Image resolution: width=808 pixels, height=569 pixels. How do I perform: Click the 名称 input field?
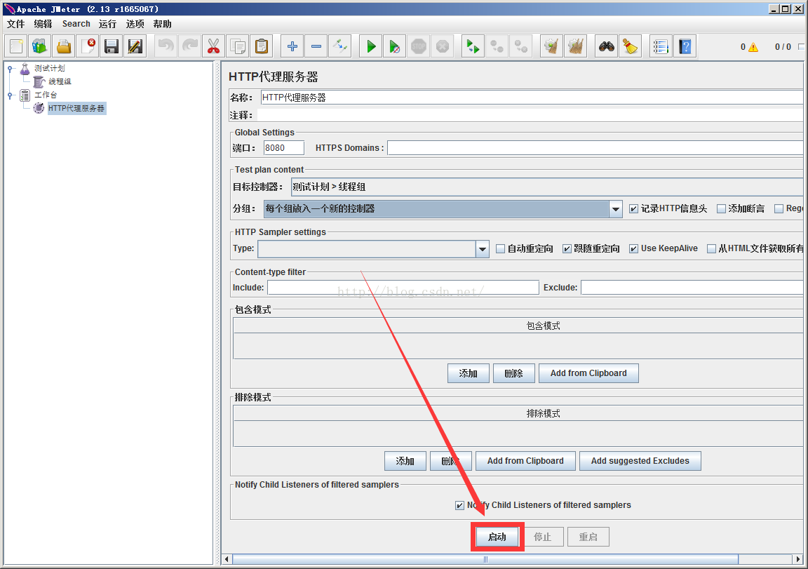coord(532,98)
